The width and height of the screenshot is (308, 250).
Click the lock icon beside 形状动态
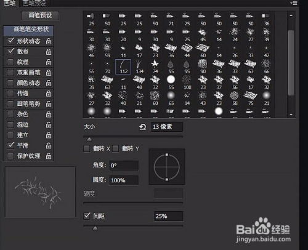pyautogui.click(x=49, y=41)
